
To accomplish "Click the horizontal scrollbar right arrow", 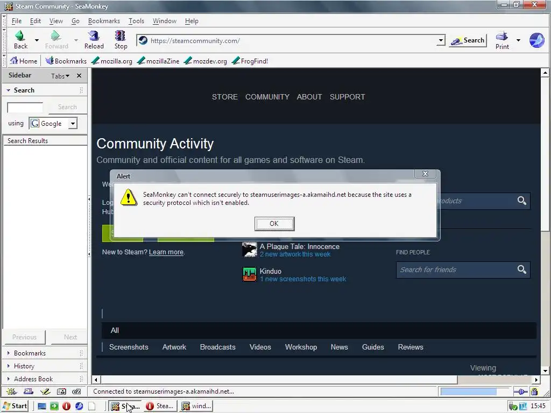I will click(x=536, y=380).
